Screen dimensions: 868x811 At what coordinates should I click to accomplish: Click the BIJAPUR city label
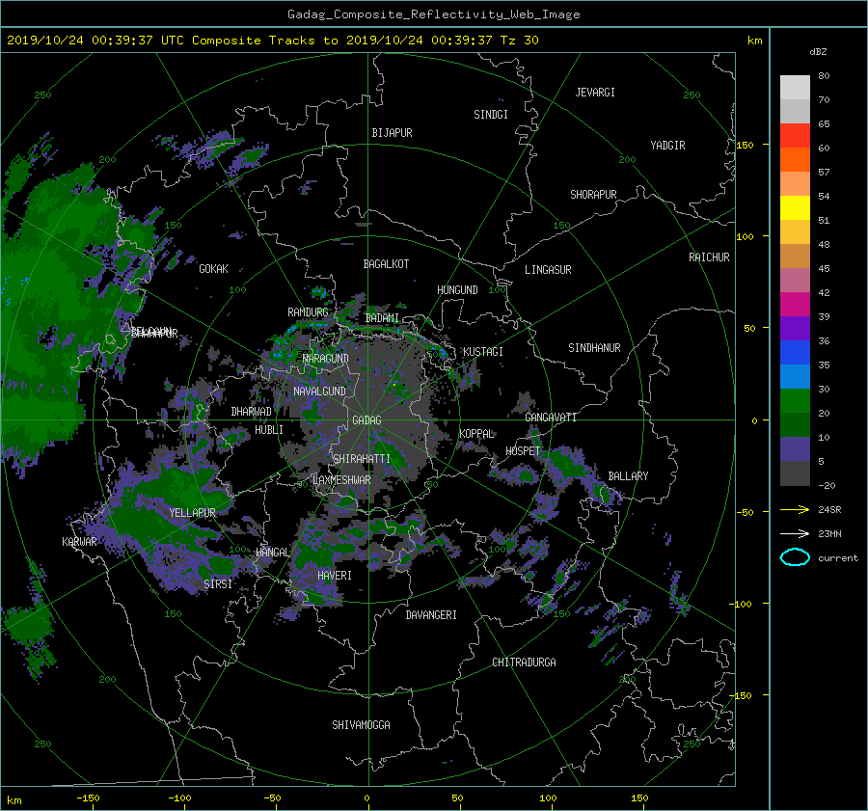392,133
